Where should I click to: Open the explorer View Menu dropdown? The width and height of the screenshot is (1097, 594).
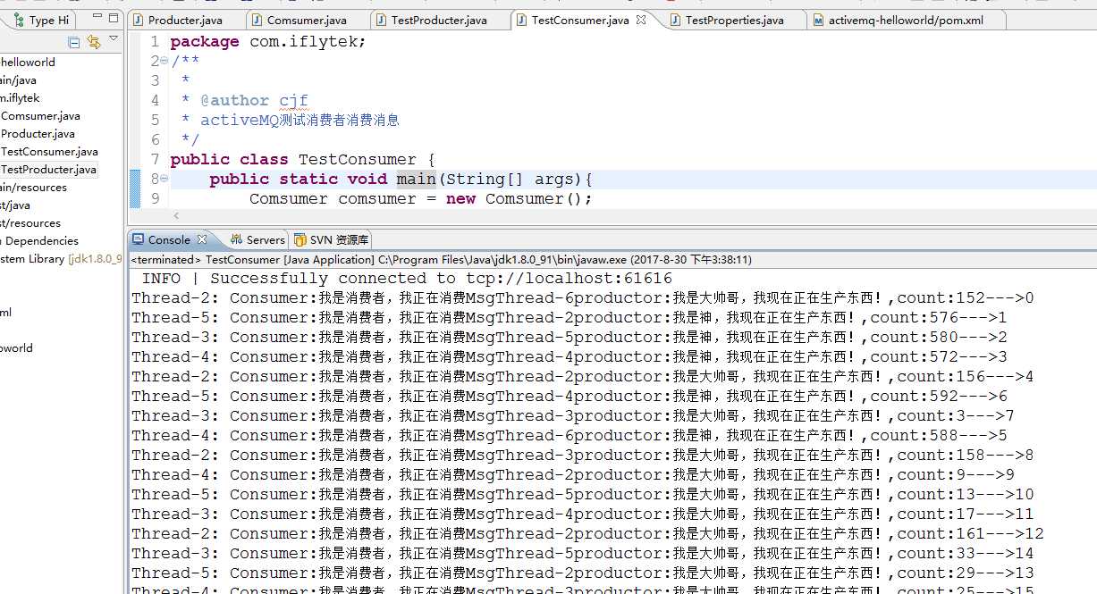pyautogui.click(x=113, y=39)
